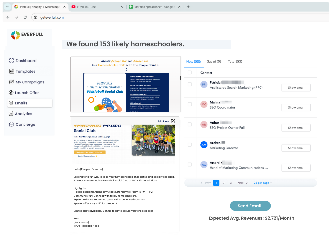Click the Contact column header

pos(206,73)
